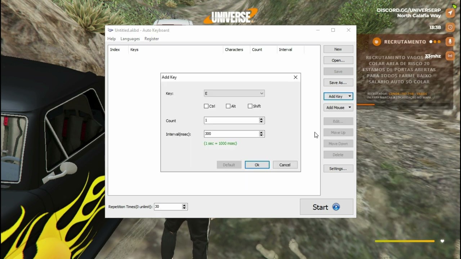The image size is (461, 259).
Task: Open the Help menu
Action: pyautogui.click(x=112, y=39)
